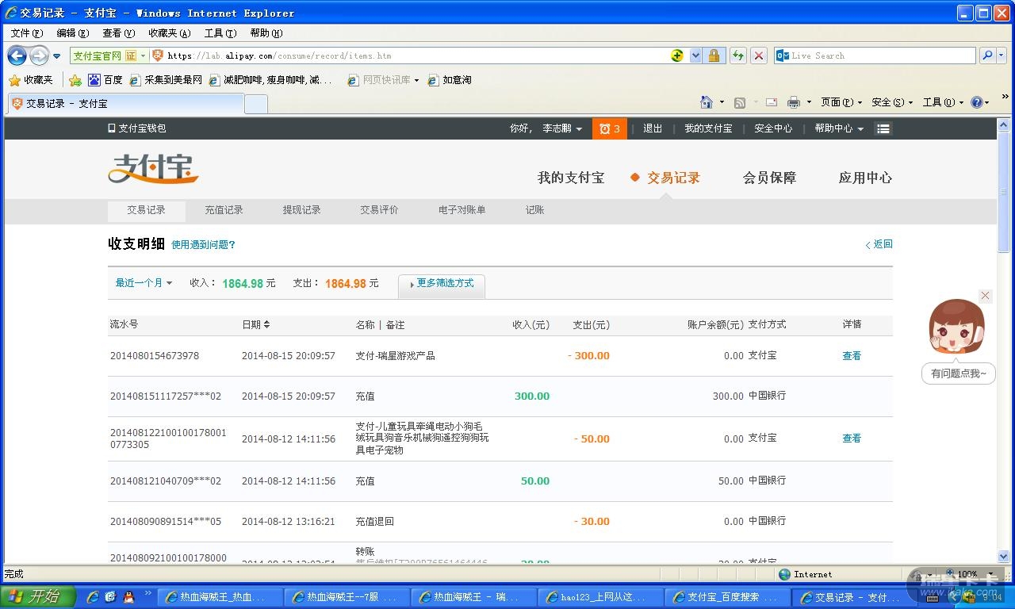The width and height of the screenshot is (1015, 609).
Task: Switch to the 充值记录 tab
Action: pyautogui.click(x=224, y=210)
